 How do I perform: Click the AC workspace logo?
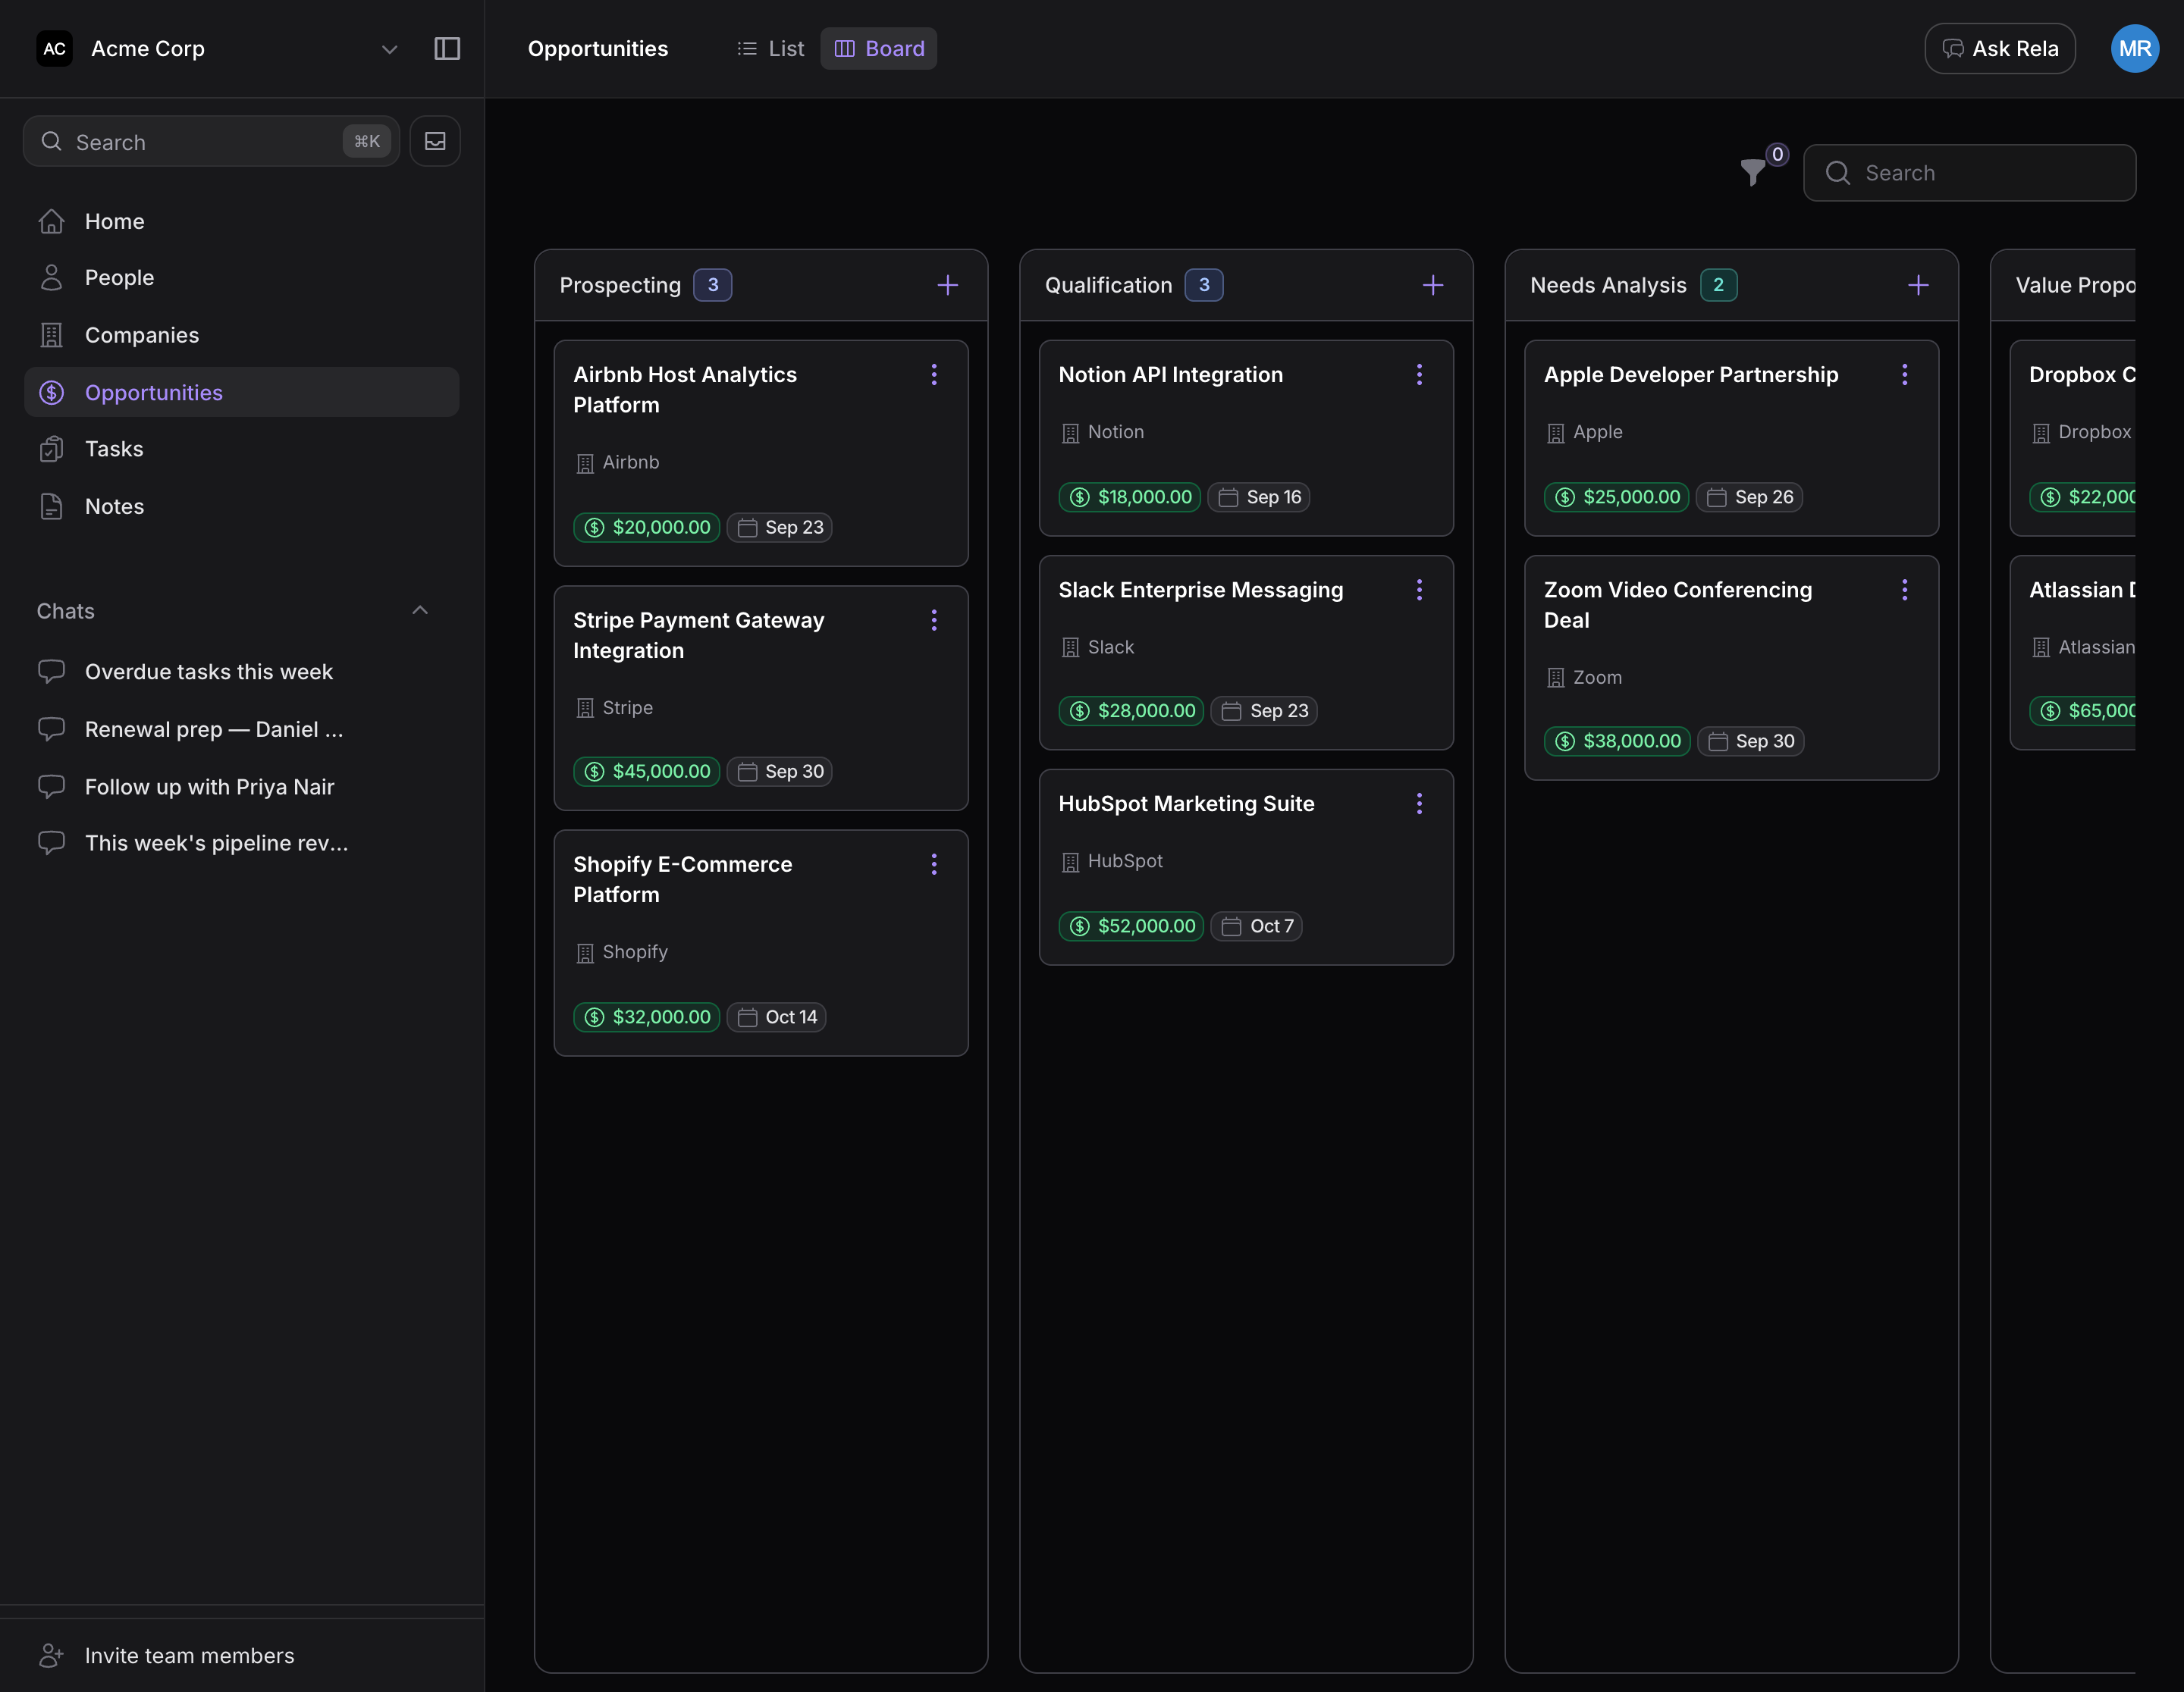coord(55,48)
